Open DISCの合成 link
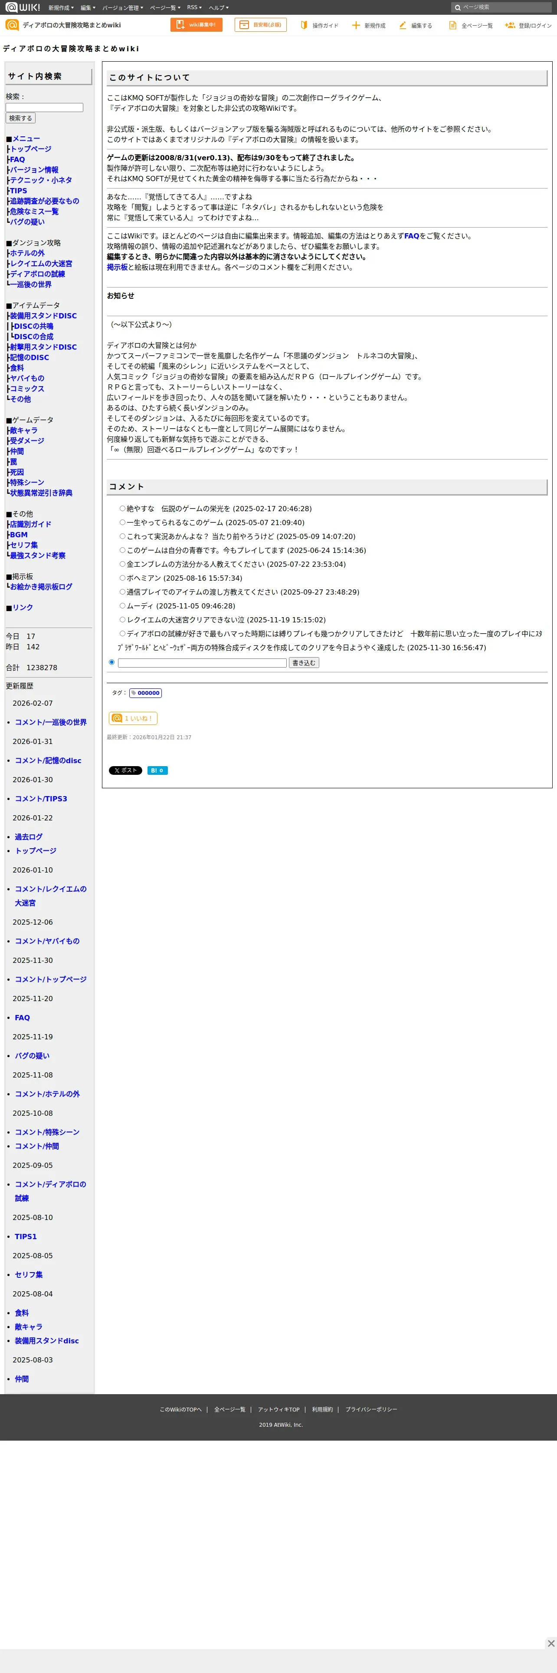This screenshot has width=557, height=1673. pos(34,337)
